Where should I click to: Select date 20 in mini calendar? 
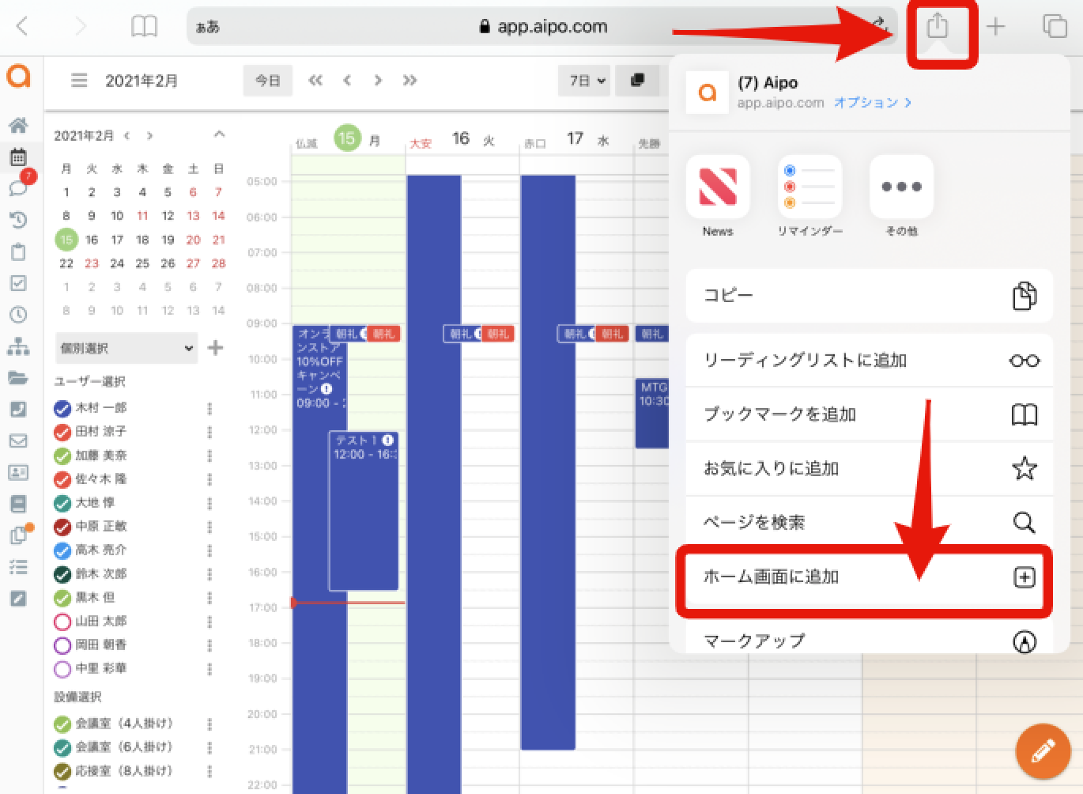coord(193,240)
